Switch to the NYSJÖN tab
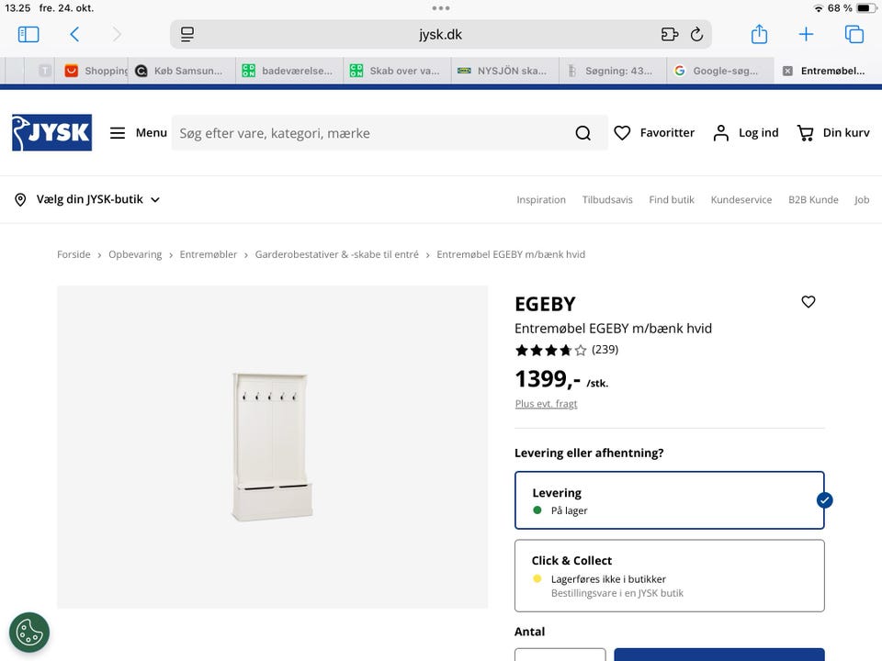Viewport: 882px width, 661px height. 503,71
